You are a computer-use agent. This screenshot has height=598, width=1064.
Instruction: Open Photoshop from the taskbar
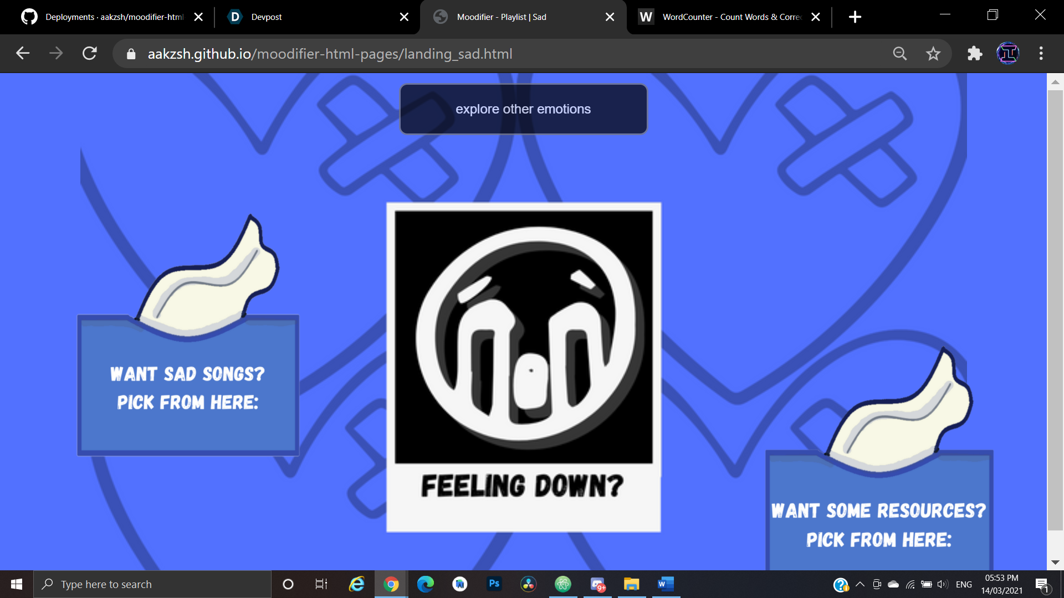494,584
